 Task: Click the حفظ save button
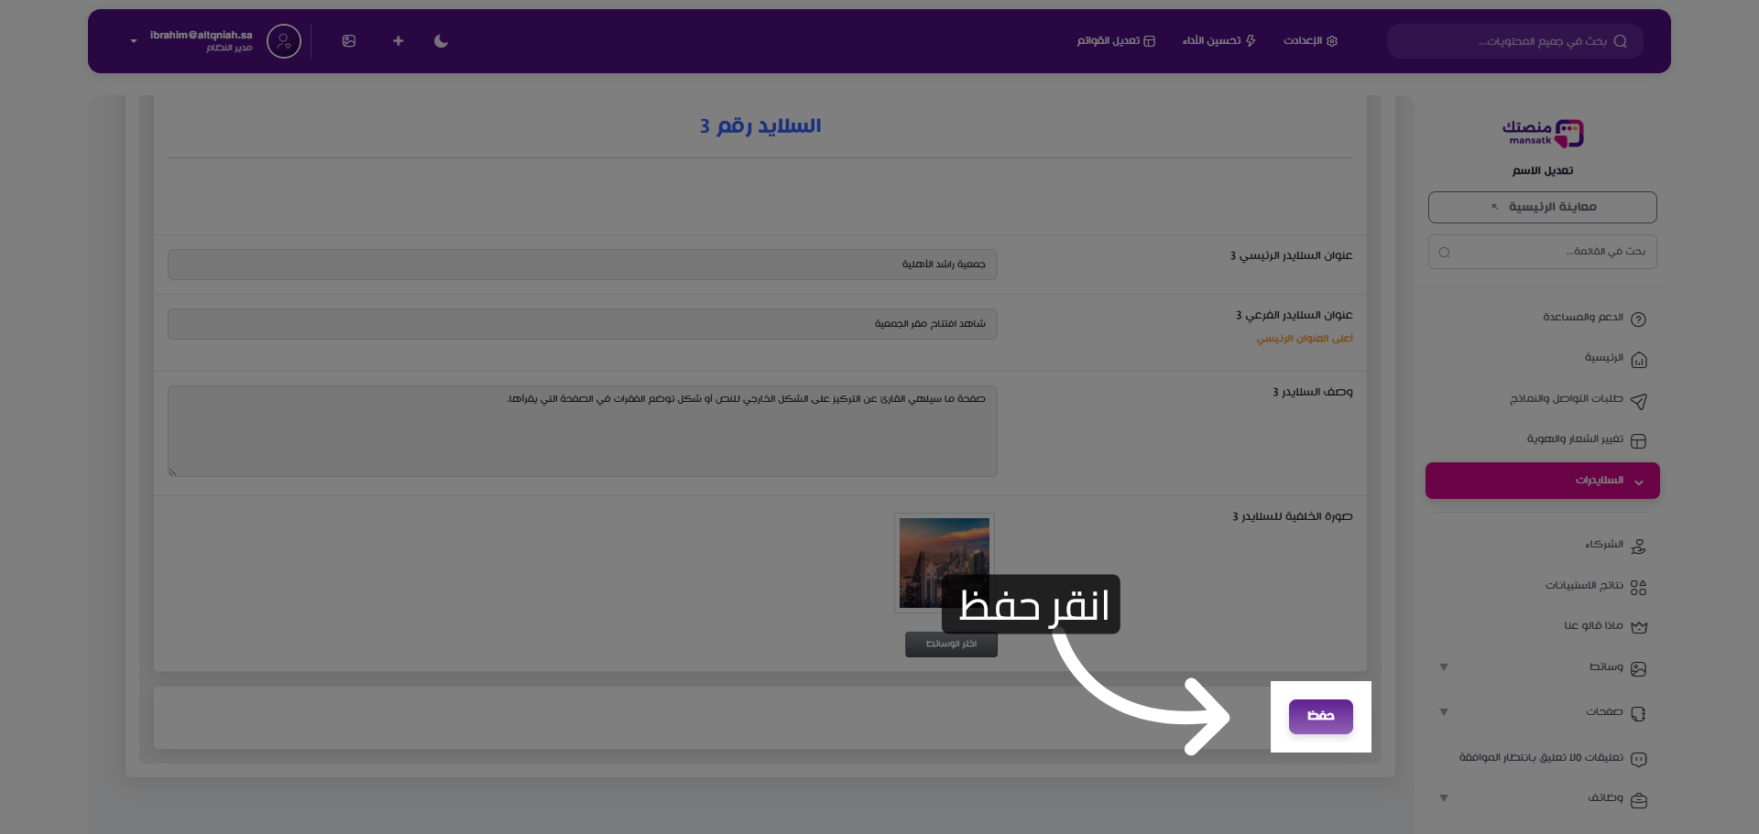1320,716
